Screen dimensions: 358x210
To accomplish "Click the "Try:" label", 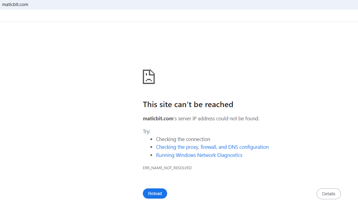I will tap(146, 131).
